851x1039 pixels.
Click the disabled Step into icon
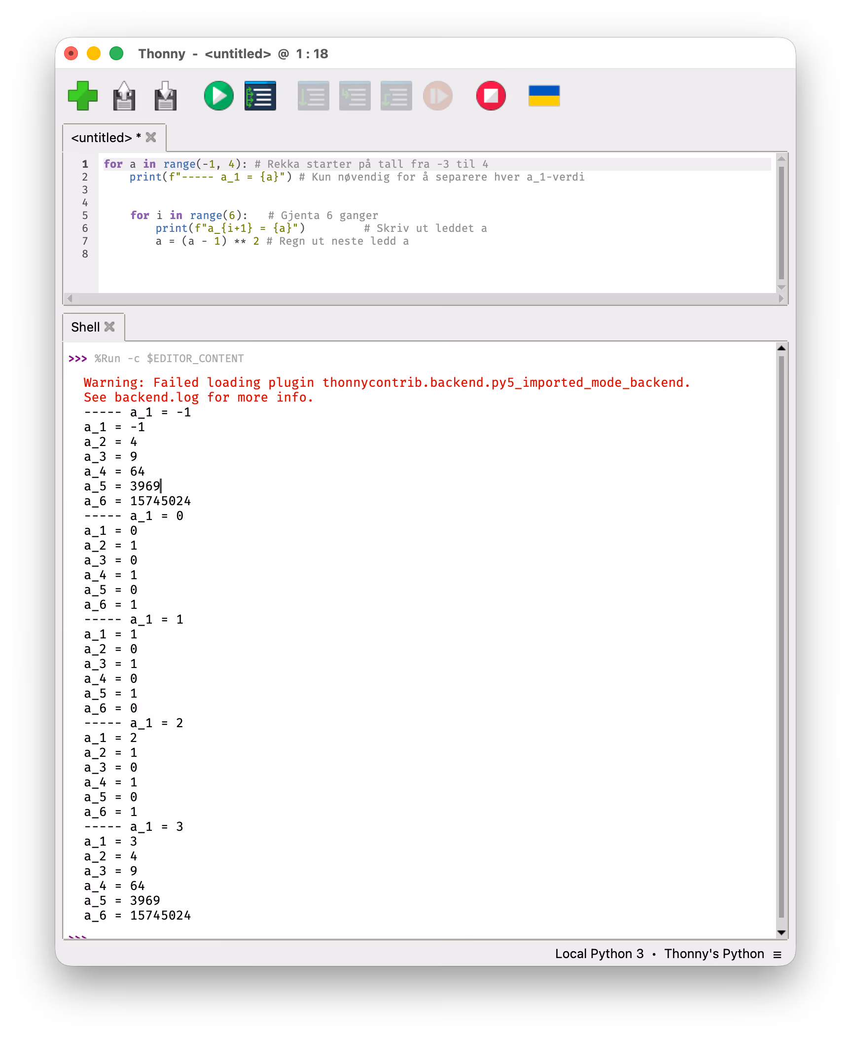(355, 96)
